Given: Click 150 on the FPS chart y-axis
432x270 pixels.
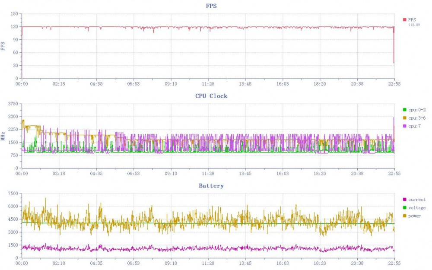Looking at the screenshot, I should pyautogui.click(x=14, y=14).
